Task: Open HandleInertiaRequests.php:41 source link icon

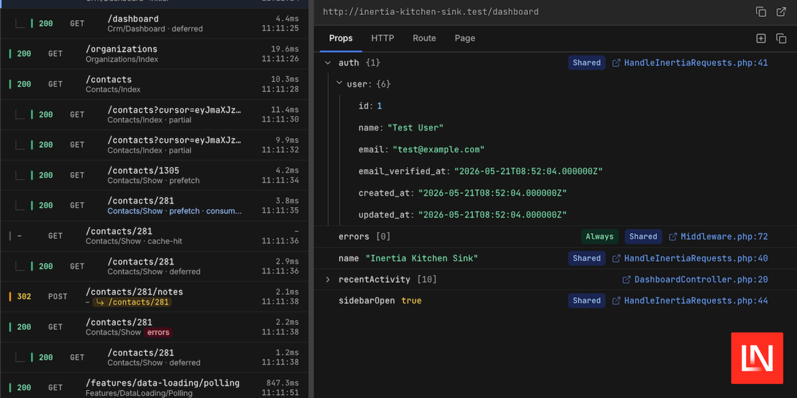Action: (x=616, y=63)
